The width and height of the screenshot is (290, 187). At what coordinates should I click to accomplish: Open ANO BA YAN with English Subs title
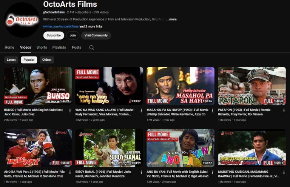point(177,174)
